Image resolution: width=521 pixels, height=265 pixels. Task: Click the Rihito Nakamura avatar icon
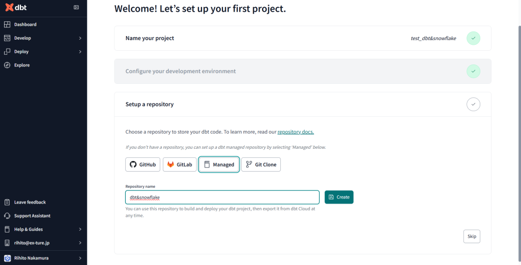[7, 258]
